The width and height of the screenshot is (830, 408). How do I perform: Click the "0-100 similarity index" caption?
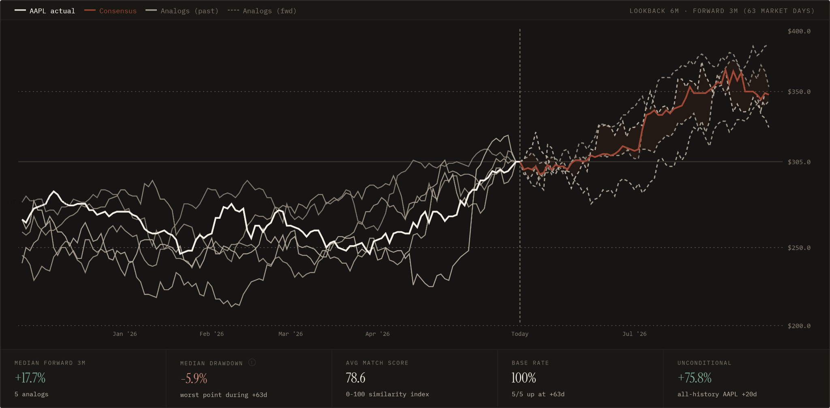pos(387,394)
